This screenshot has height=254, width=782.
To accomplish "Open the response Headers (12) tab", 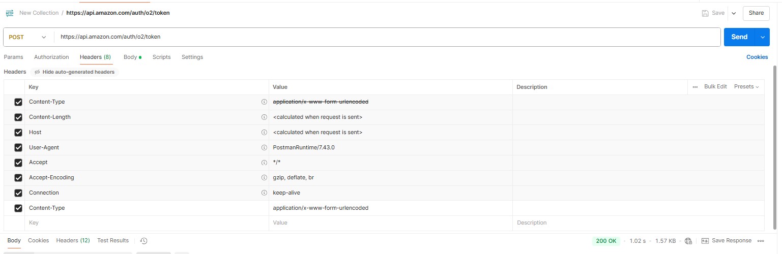I will 73,241.
